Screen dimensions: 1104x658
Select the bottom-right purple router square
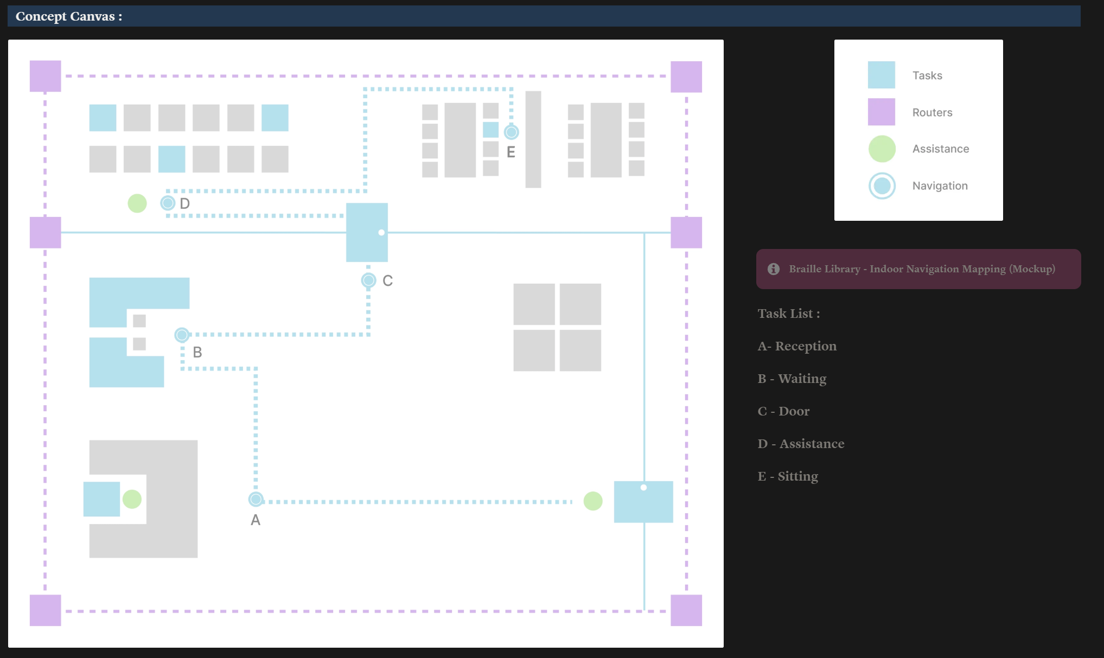point(686,610)
